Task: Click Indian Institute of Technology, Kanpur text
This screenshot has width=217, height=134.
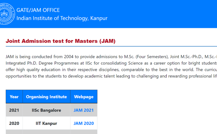Action: pos(62,18)
